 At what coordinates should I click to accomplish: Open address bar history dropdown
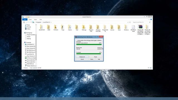click(128, 22)
